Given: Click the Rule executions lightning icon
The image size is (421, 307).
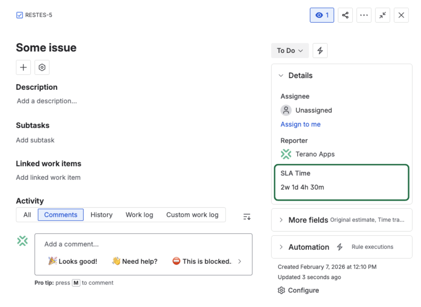Looking at the screenshot, I should tap(339, 247).
